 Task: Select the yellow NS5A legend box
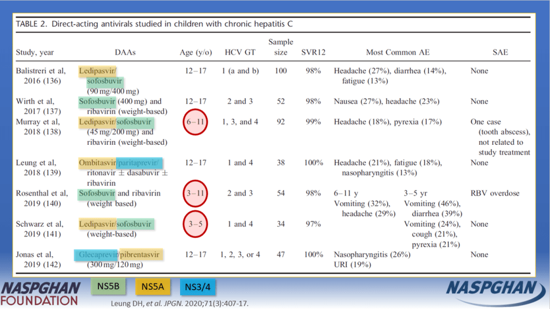tap(153, 287)
